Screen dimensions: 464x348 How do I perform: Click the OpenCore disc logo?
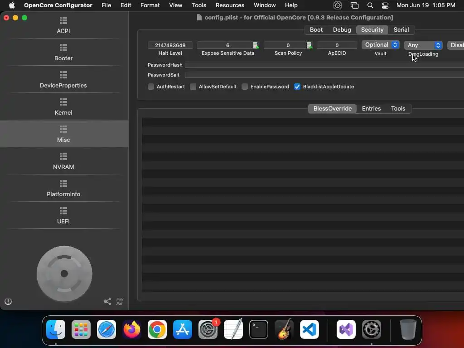(x=64, y=274)
